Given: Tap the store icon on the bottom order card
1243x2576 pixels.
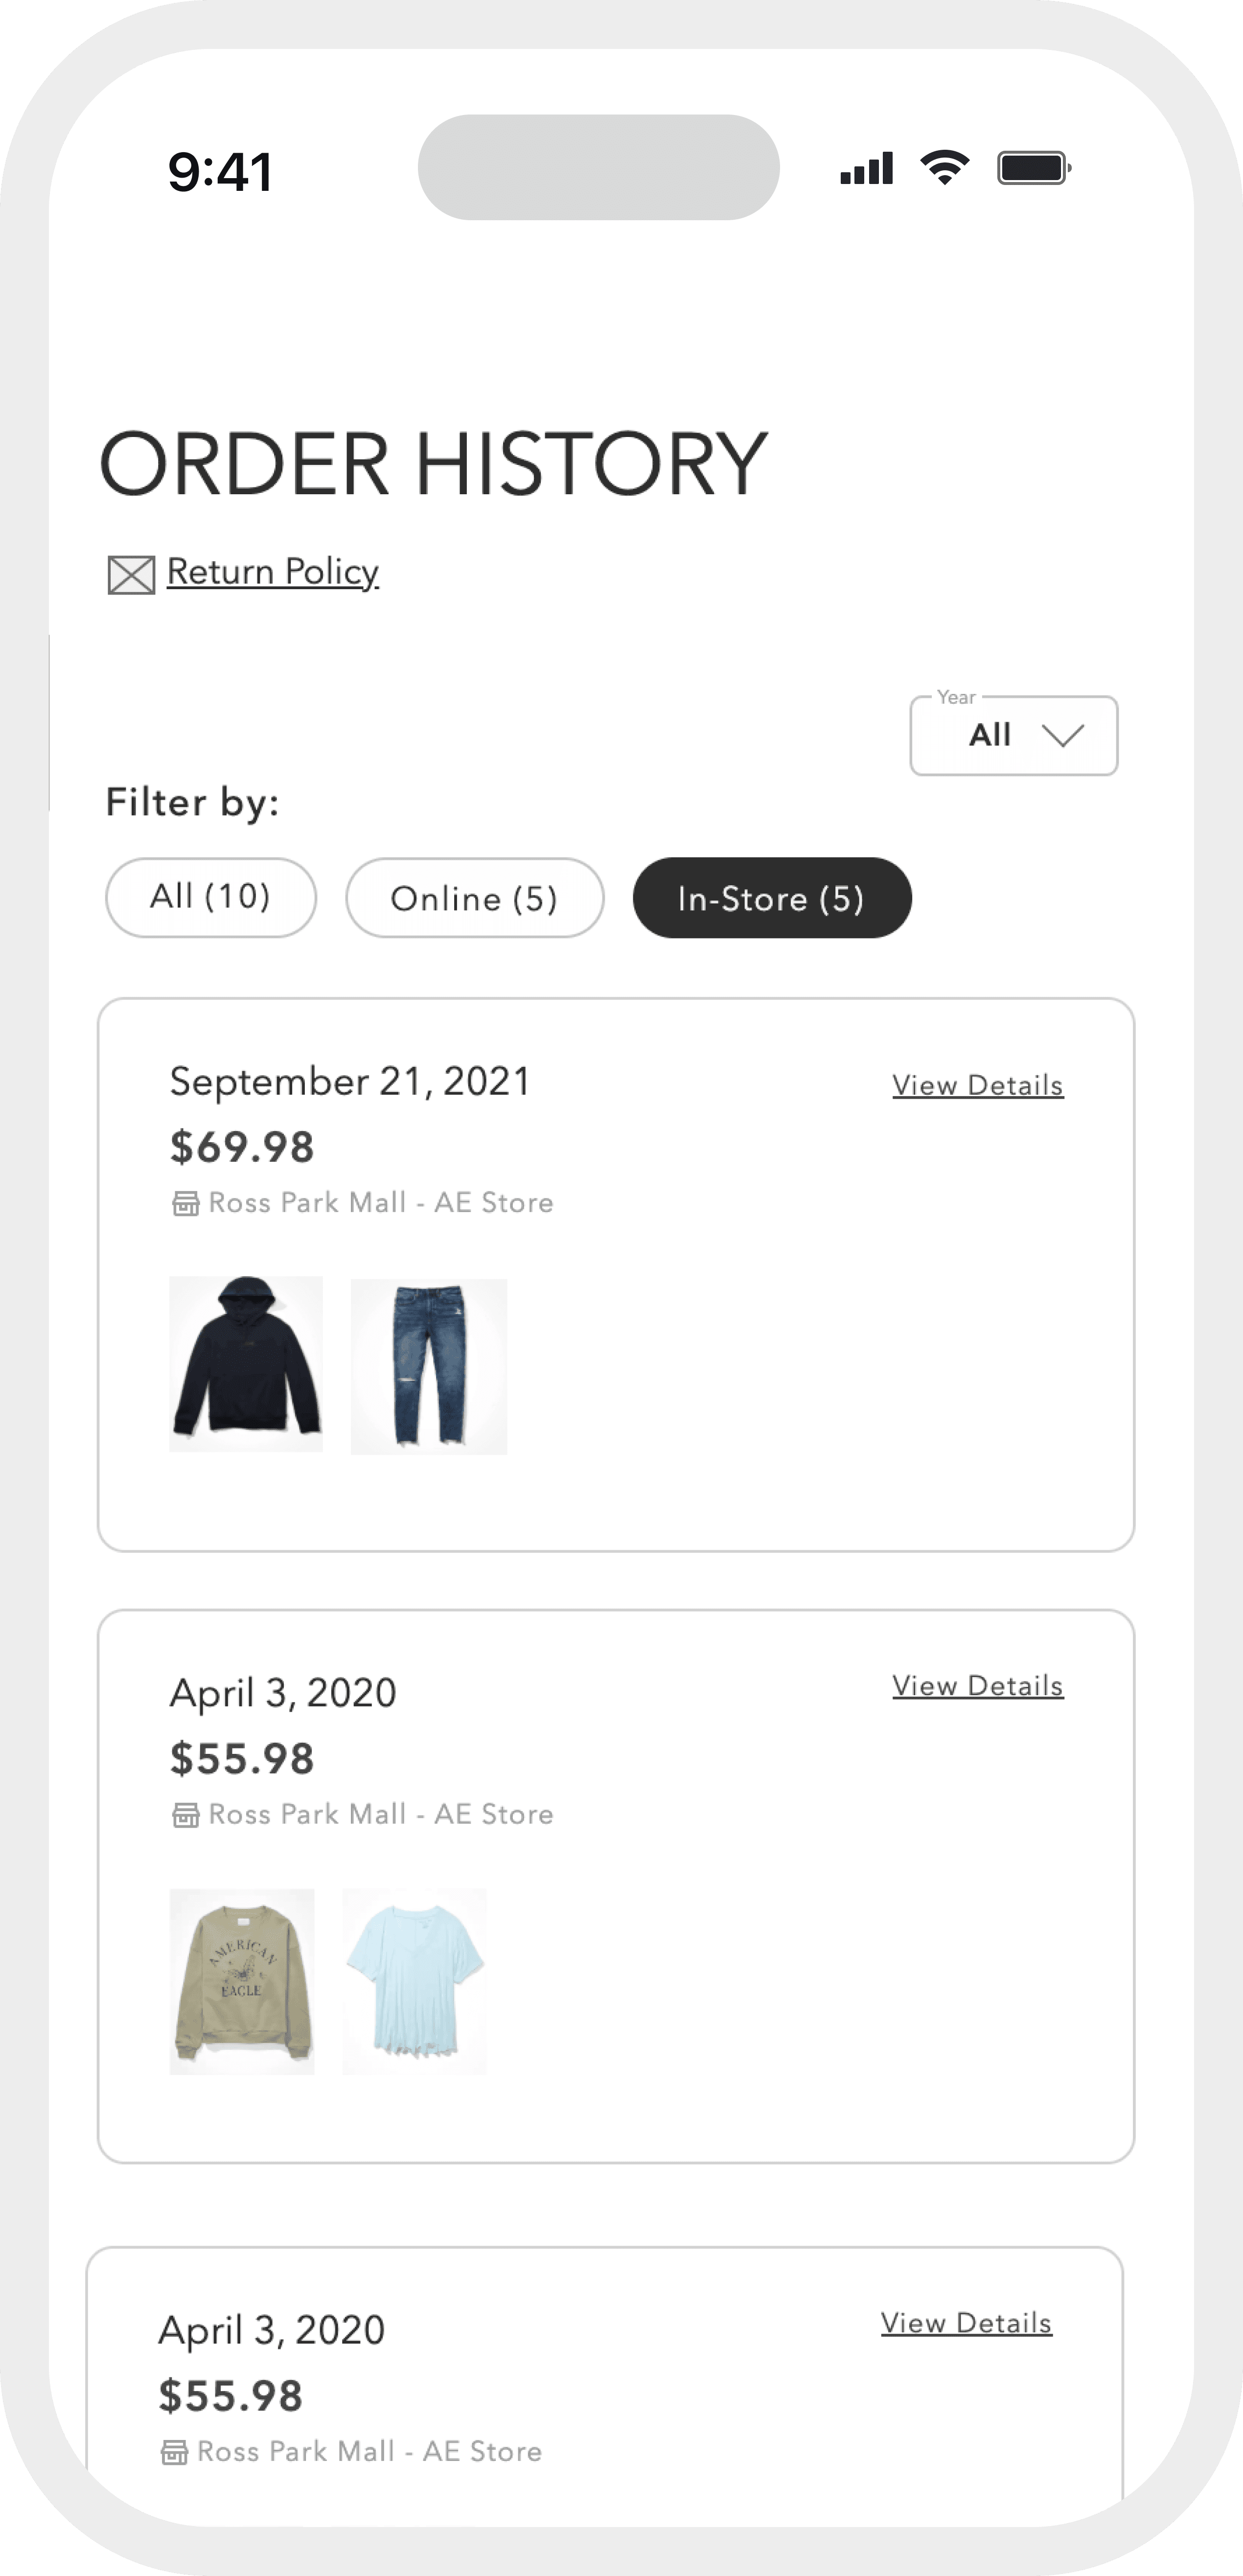Looking at the screenshot, I should (175, 2452).
